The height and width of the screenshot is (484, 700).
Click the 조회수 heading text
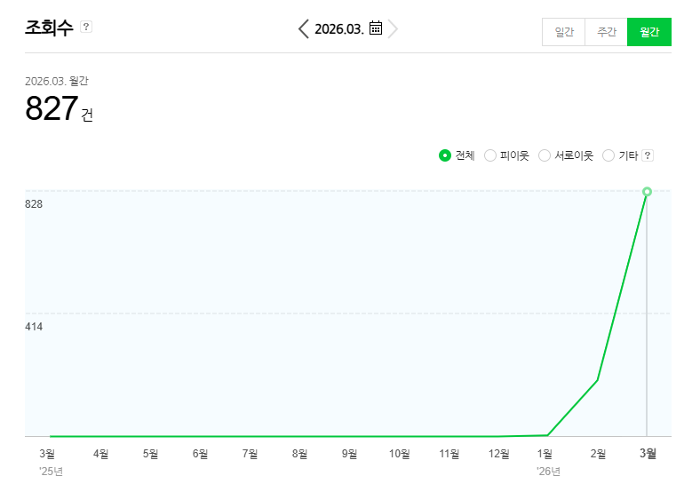(x=50, y=28)
